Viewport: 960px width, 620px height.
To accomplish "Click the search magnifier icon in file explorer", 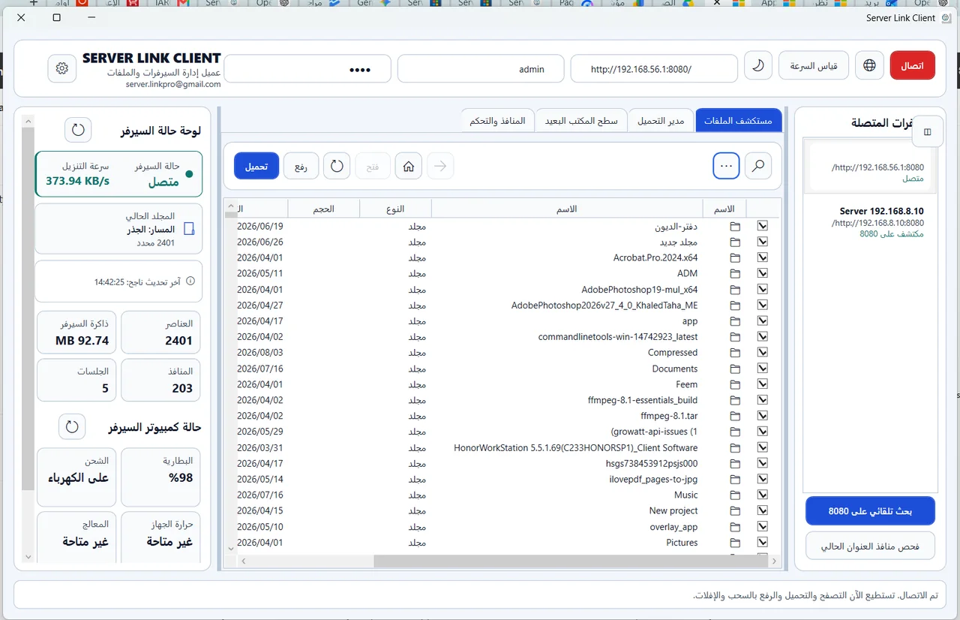I will (x=758, y=166).
